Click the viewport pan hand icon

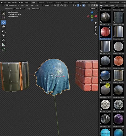pos(96,27)
